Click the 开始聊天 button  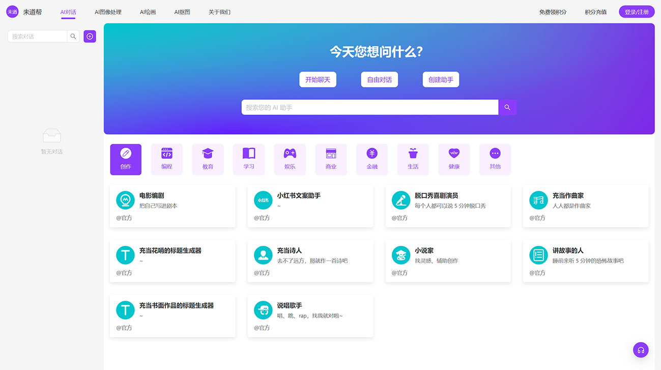(x=318, y=79)
